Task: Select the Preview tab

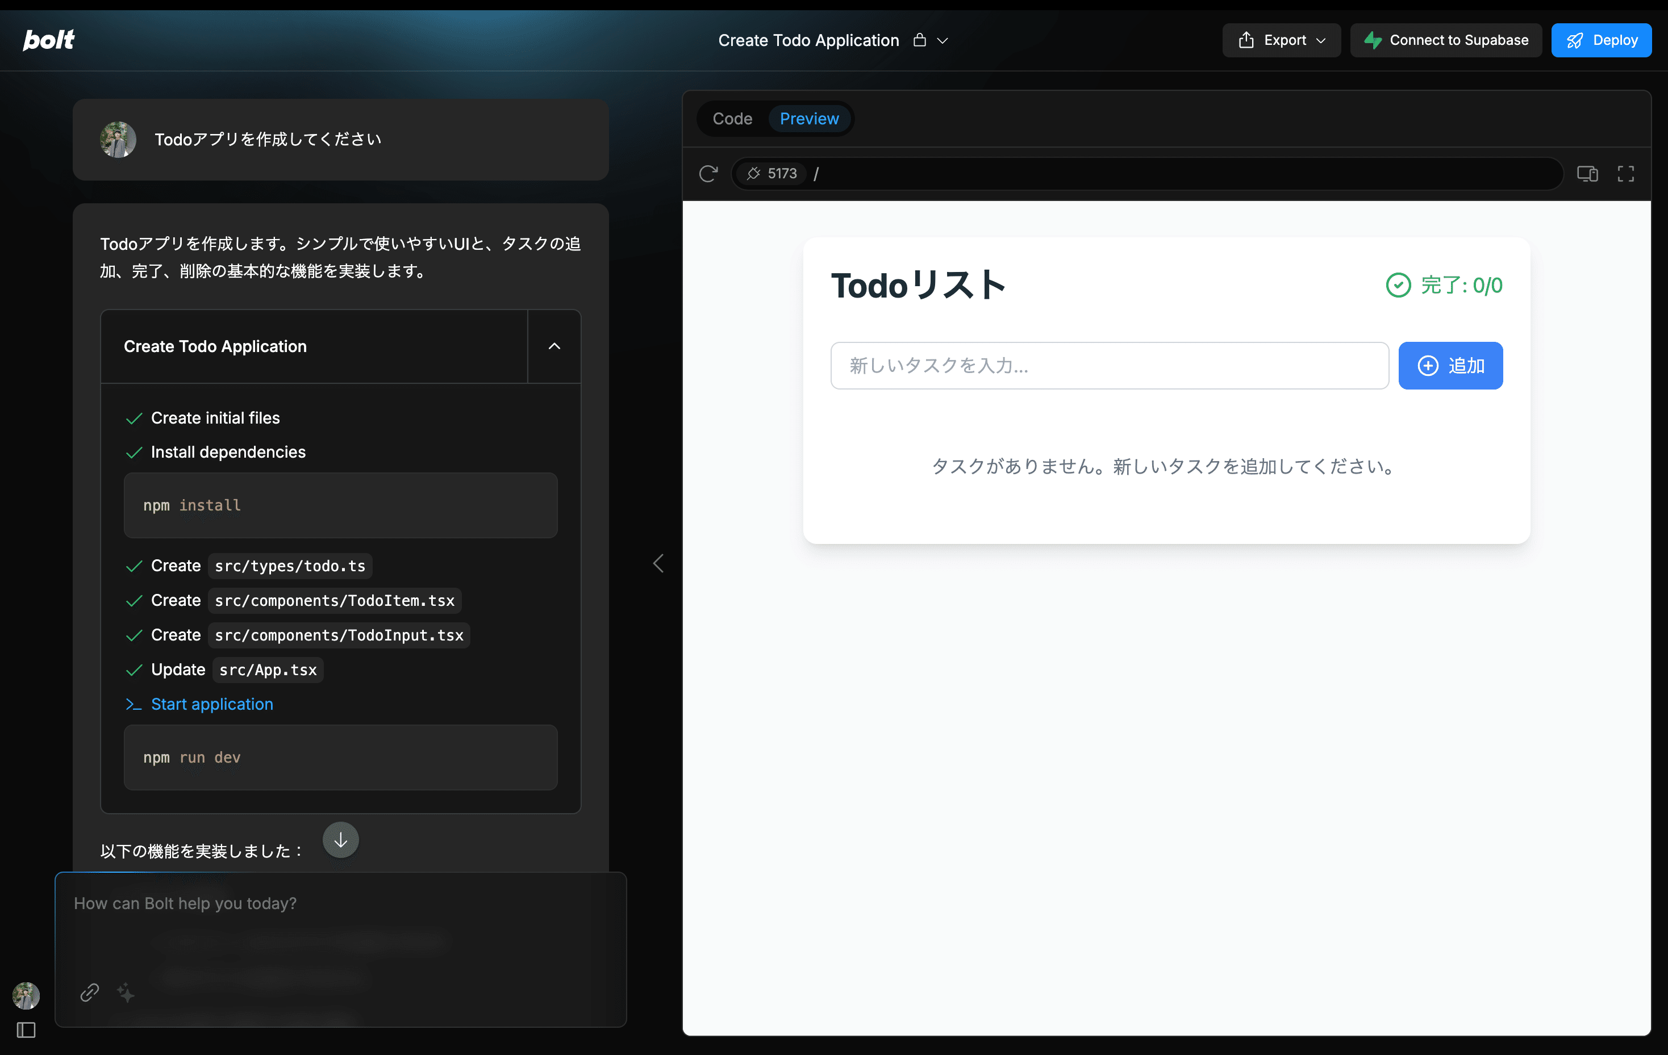Action: [x=808, y=118]
